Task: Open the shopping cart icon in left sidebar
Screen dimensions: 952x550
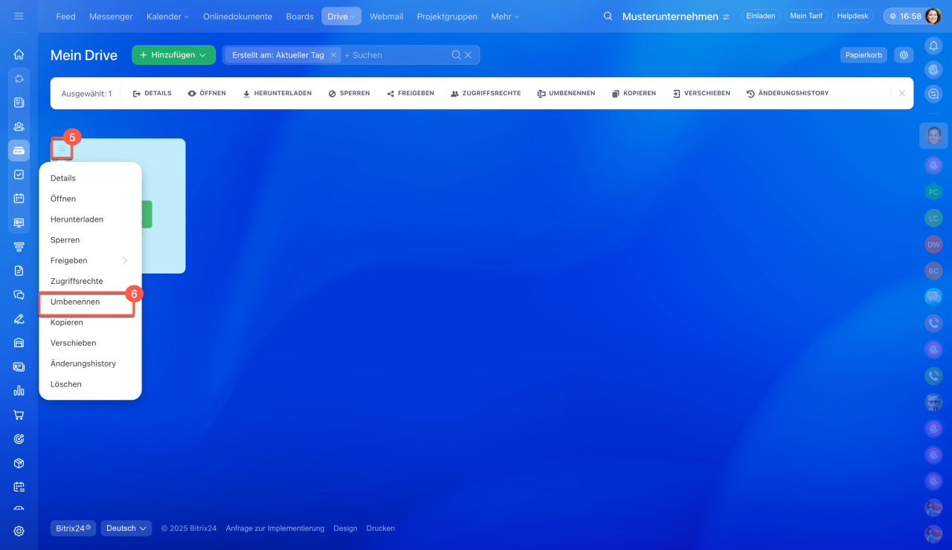Action: [19, 415]
